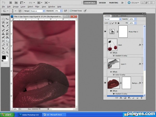This screenshot has height=117, width=156.
Task: Launch Bridge from the Br icon
Action: tap(11, 3)
